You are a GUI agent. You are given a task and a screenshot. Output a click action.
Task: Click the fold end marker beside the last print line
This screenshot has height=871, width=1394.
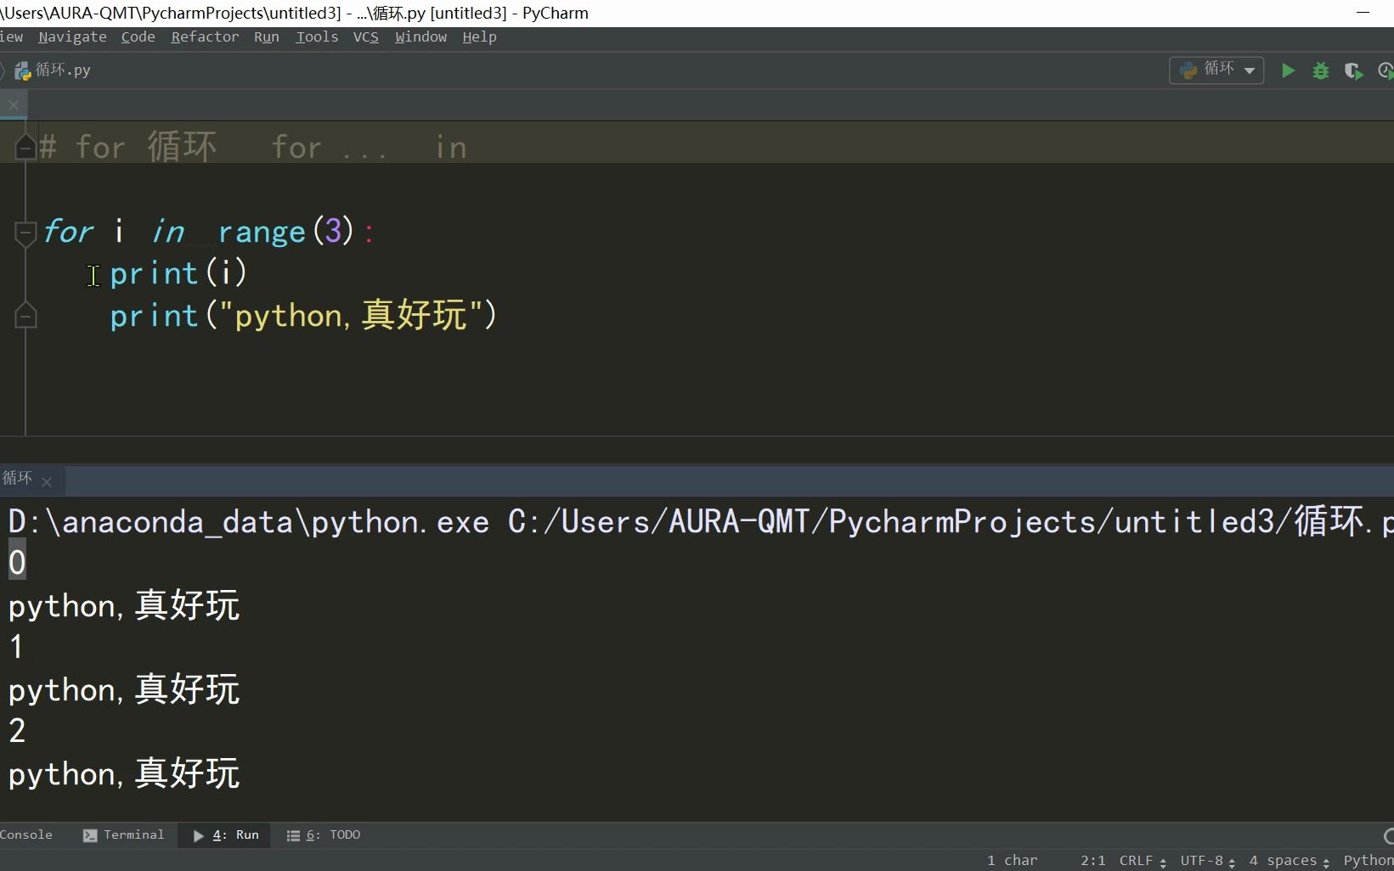tap(25, 316)
